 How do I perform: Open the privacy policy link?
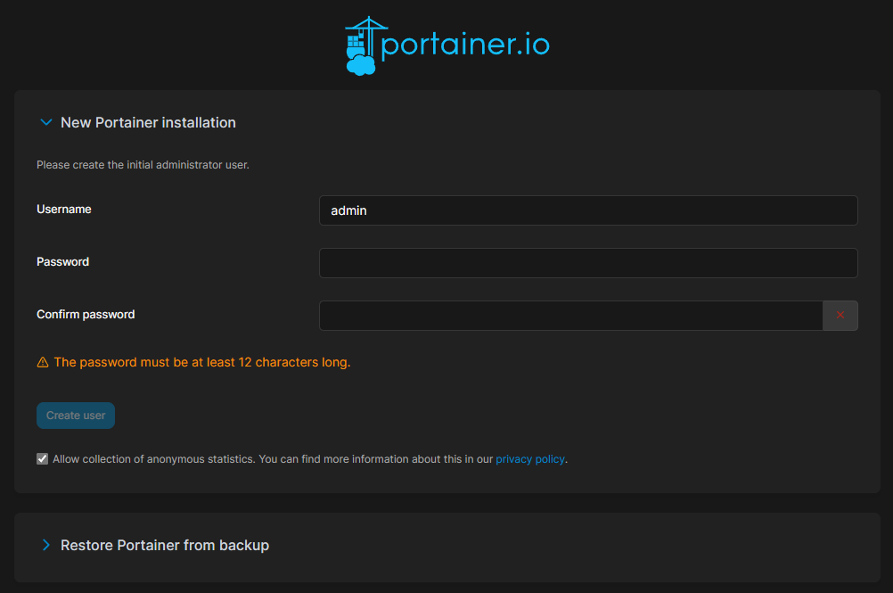coord(529,459)
